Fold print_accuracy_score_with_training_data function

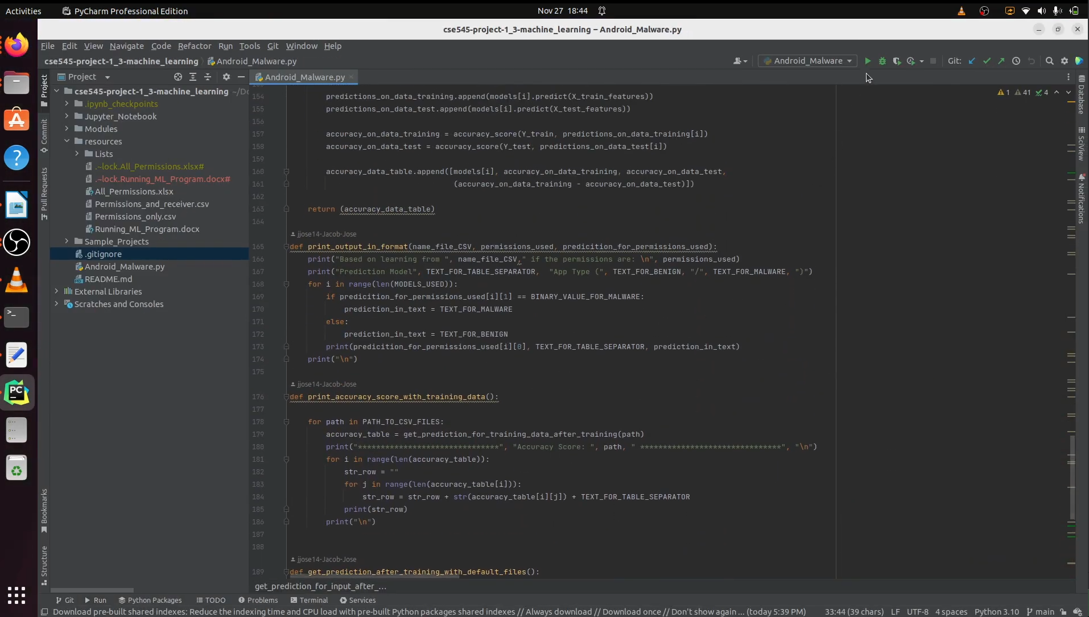pyautogui.click(x=286, y=396)
